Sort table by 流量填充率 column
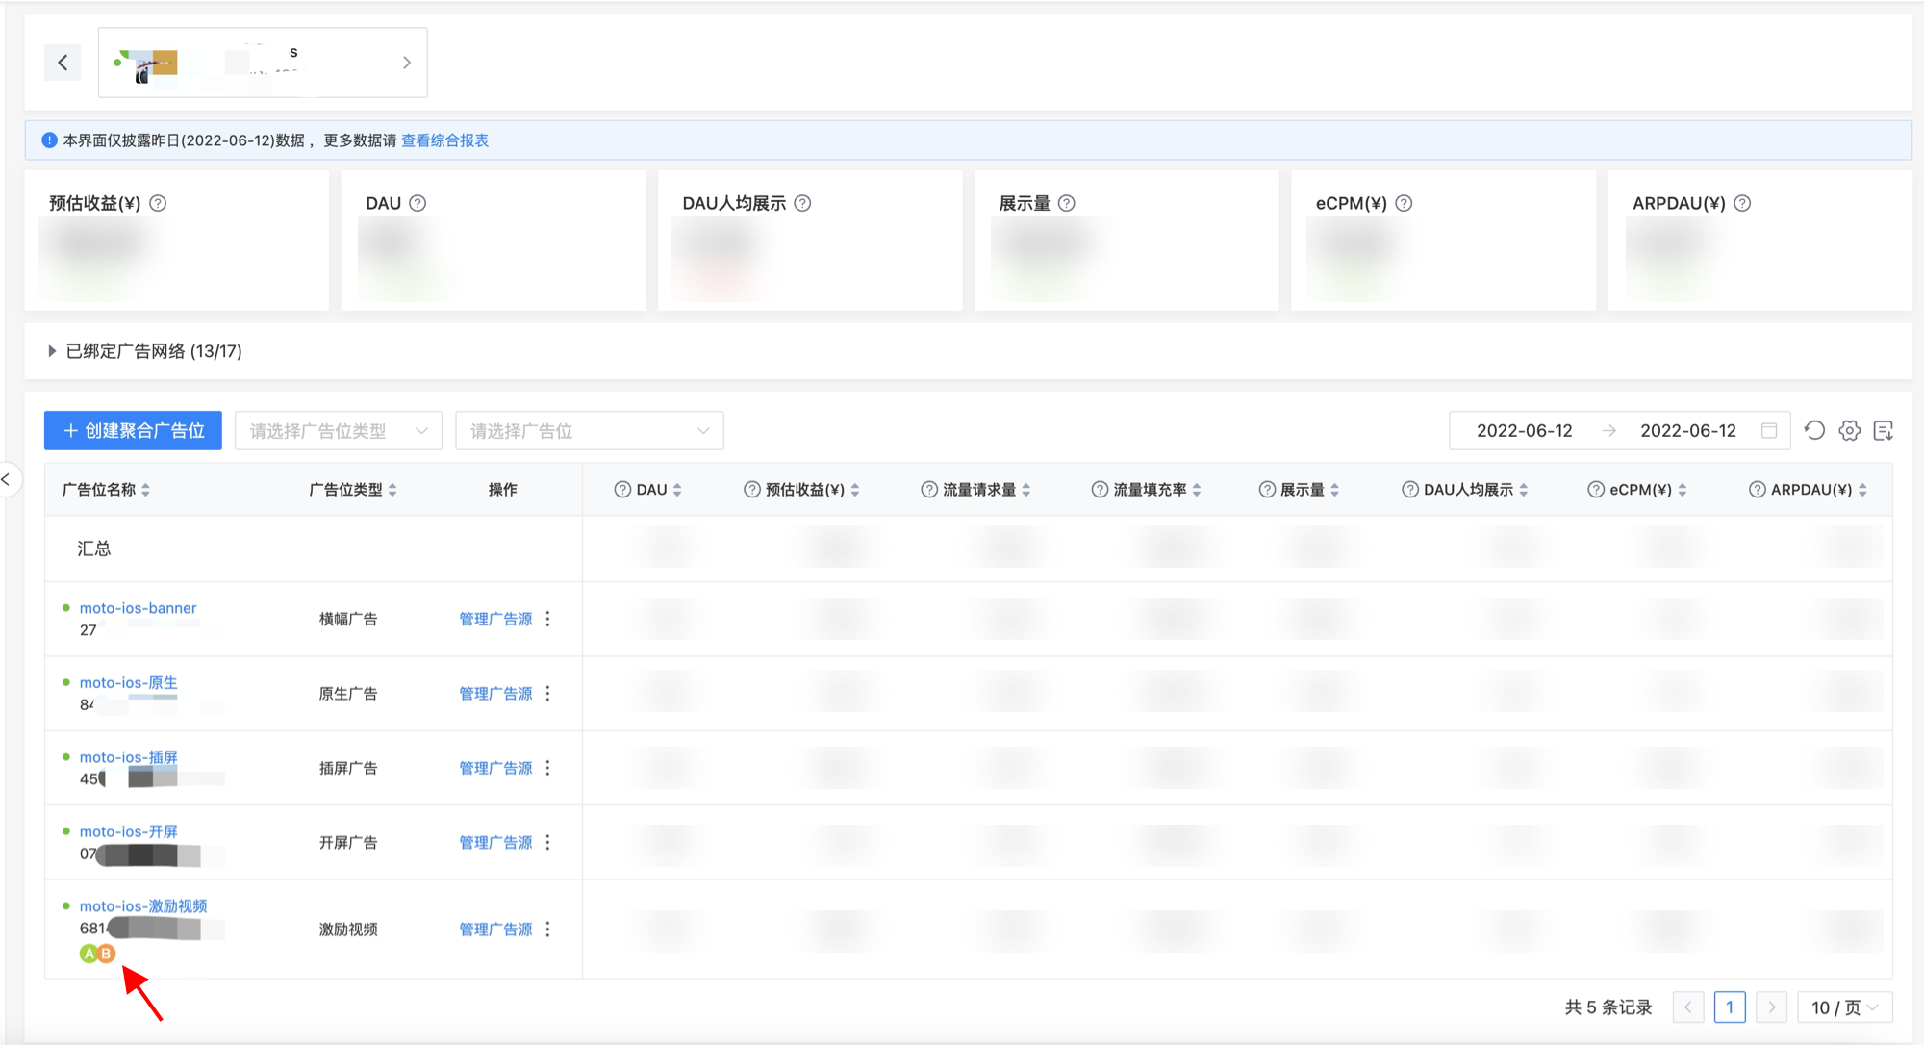This screenshot has width=1924, height=1045. [1197, 490]
